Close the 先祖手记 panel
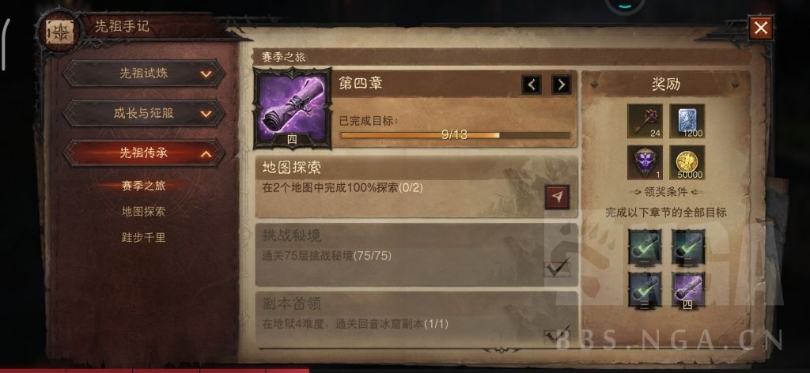 coord(760,28)
